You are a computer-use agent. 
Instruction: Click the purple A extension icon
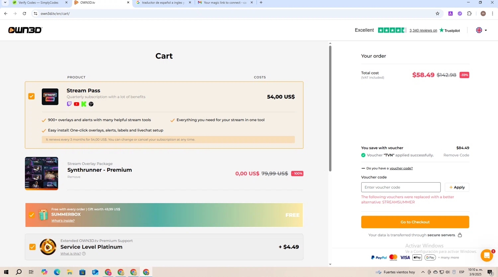tap(451, 14)
